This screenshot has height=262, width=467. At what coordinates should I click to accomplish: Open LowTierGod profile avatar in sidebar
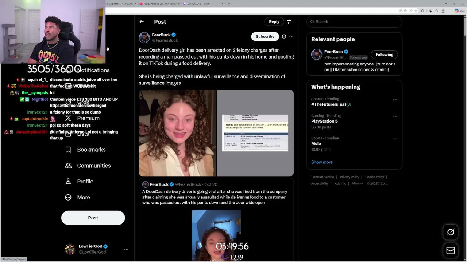(x=70, y=249)
